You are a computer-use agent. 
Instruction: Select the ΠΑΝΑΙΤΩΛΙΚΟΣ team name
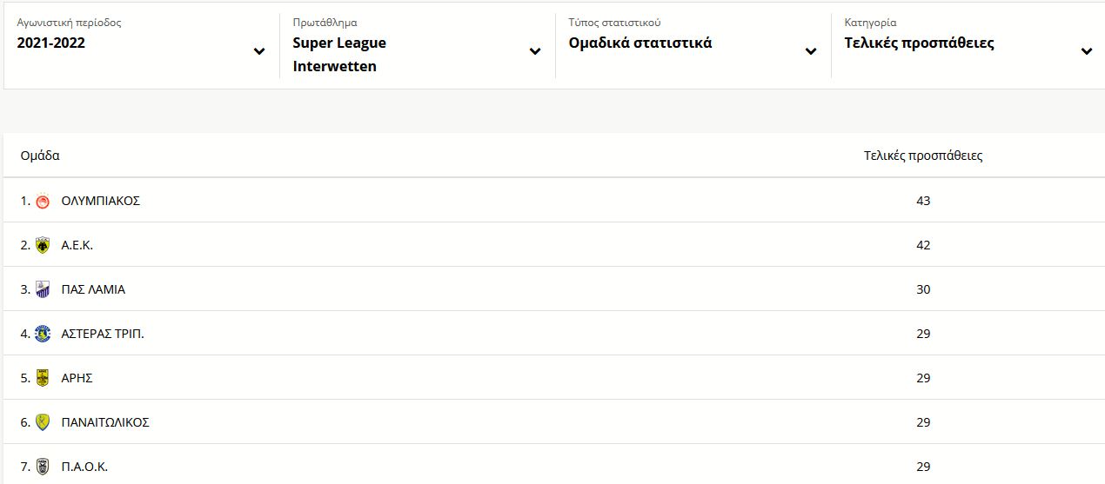click(x=105, y=422)
